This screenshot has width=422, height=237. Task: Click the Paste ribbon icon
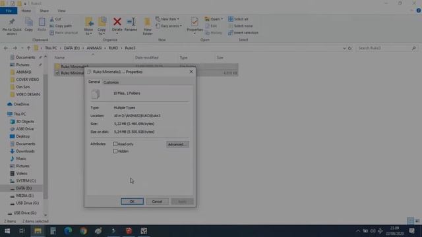click(x=42, y=25)
